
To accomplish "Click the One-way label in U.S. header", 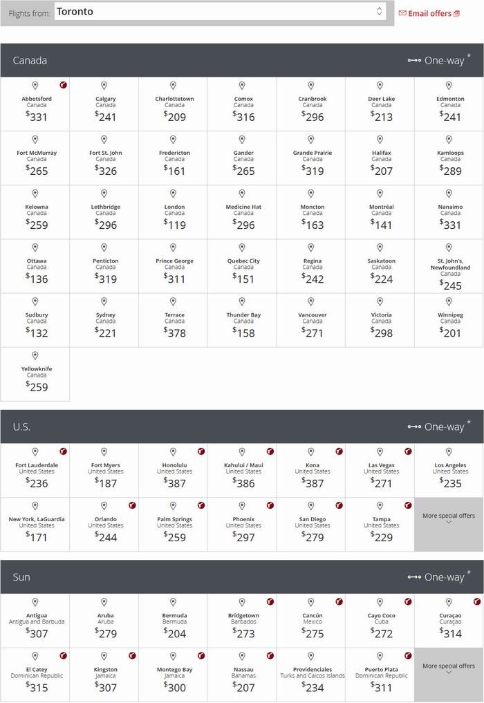I will point(444,427).
